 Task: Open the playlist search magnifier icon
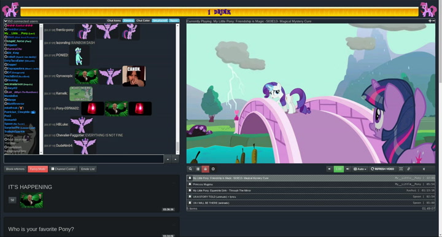(190, 169)
